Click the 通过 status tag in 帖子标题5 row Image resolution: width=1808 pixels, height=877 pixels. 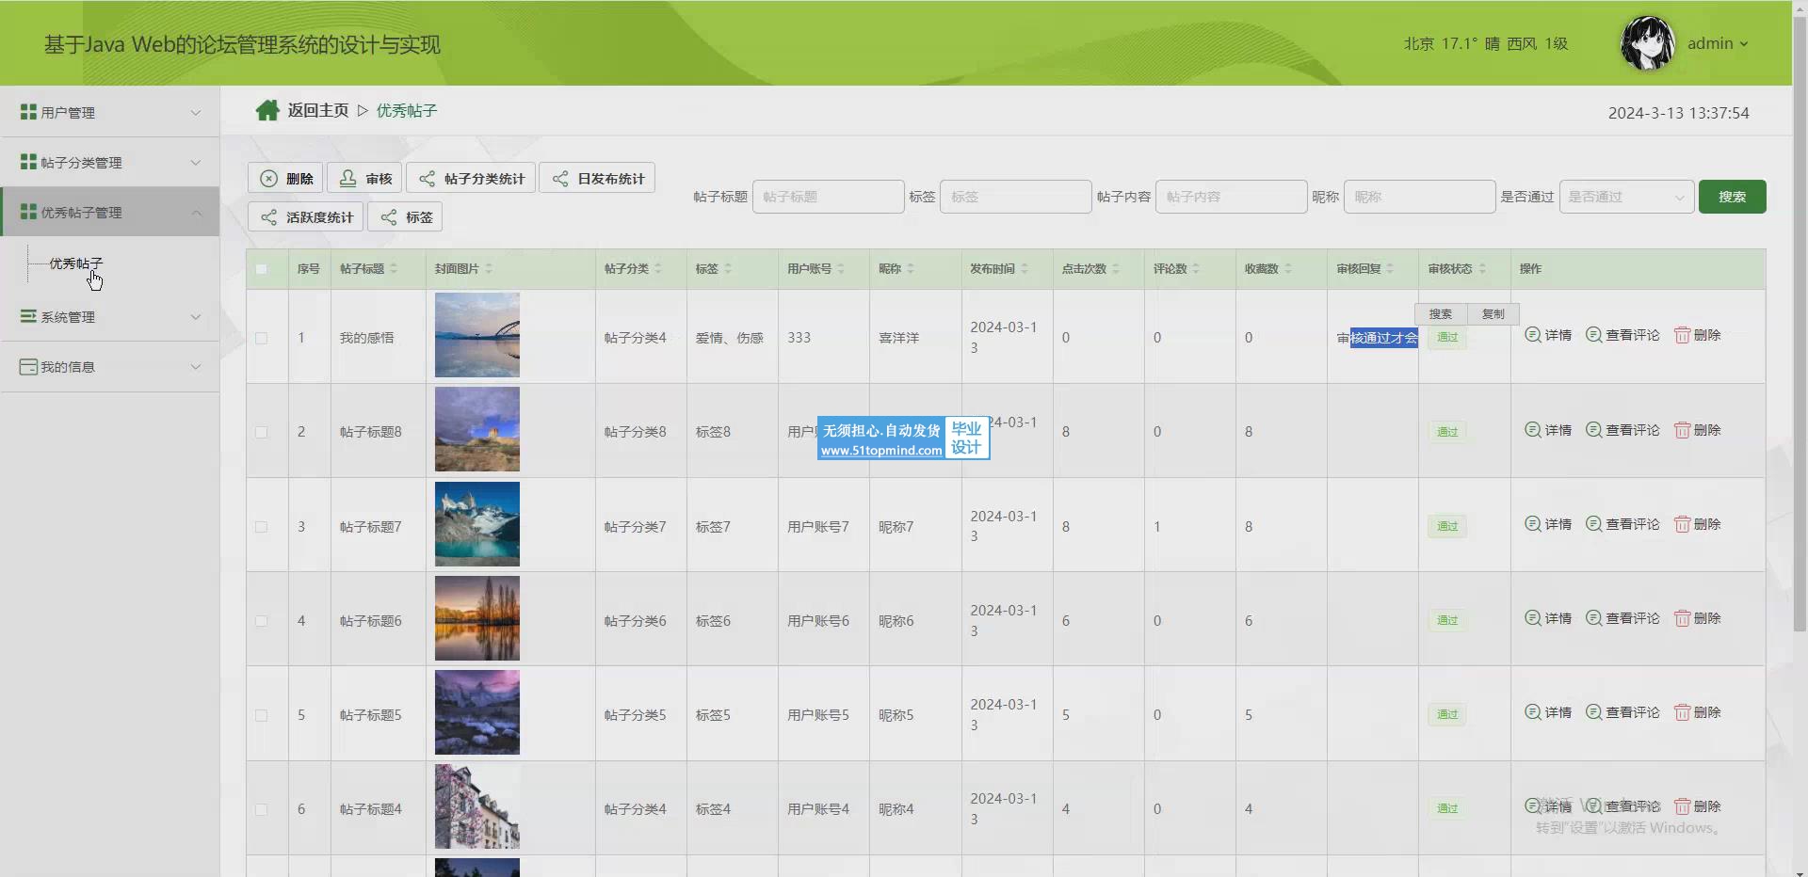tap(1447, 714)
